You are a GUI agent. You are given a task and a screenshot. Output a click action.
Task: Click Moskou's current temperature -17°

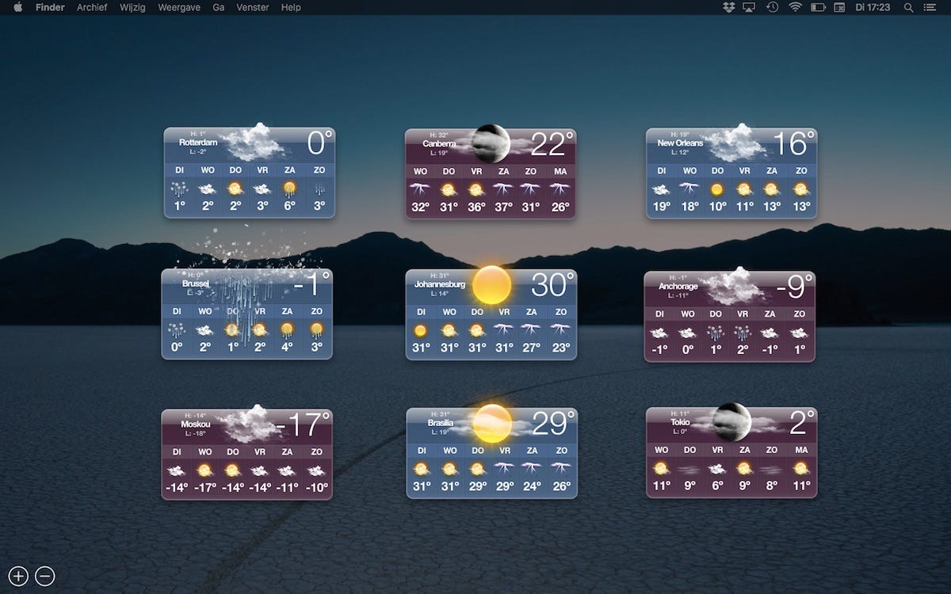tap(302, 425)
